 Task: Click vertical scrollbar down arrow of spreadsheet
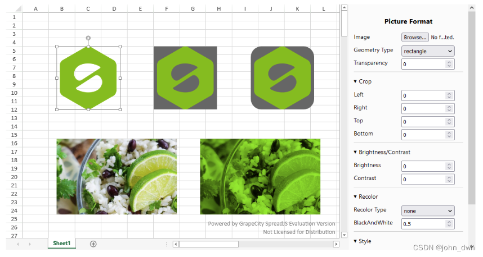point(344,235)
